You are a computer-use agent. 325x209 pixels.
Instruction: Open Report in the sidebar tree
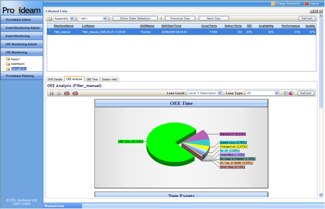point(15,59)
